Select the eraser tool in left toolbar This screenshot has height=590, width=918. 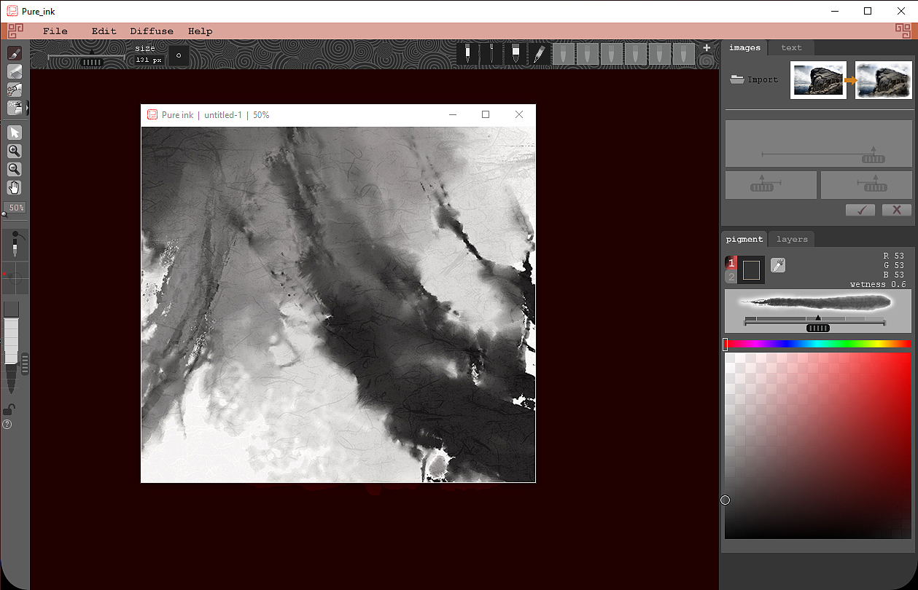click(x=14, y=71)
